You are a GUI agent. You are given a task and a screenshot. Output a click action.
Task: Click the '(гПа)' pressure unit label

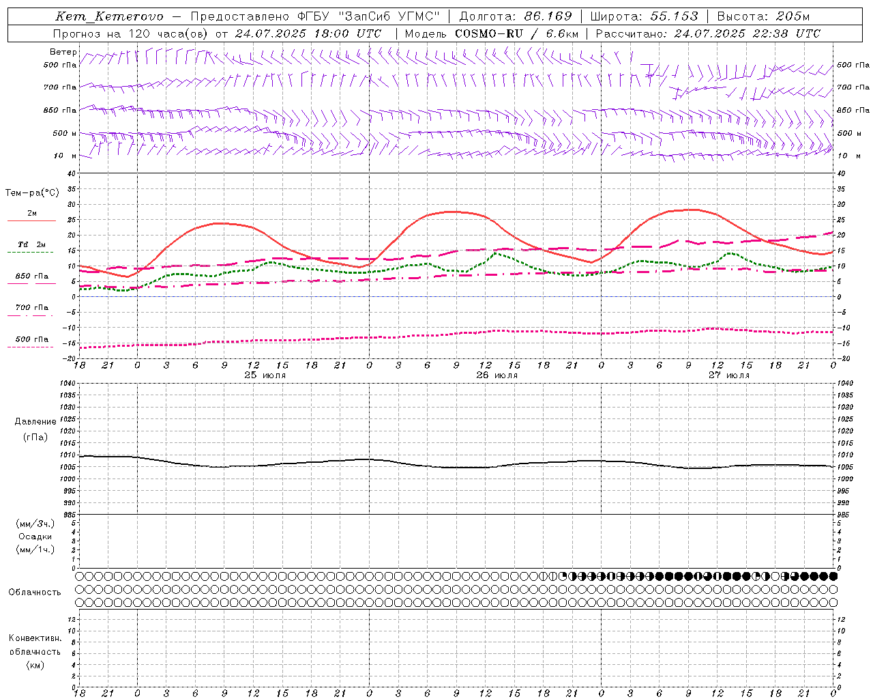point(35,437)
